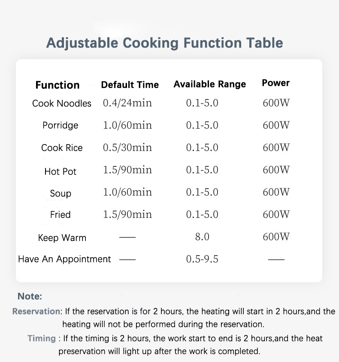Click the 0.4/24min default time value
339x362 pixels.
(127, 103)
